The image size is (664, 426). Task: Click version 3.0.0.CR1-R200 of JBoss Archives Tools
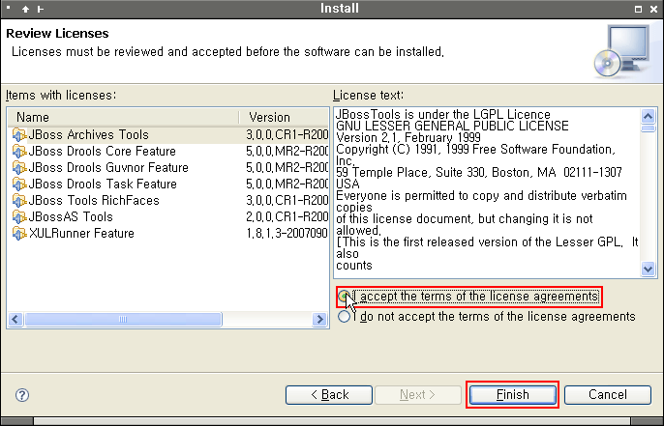(287, 135)
